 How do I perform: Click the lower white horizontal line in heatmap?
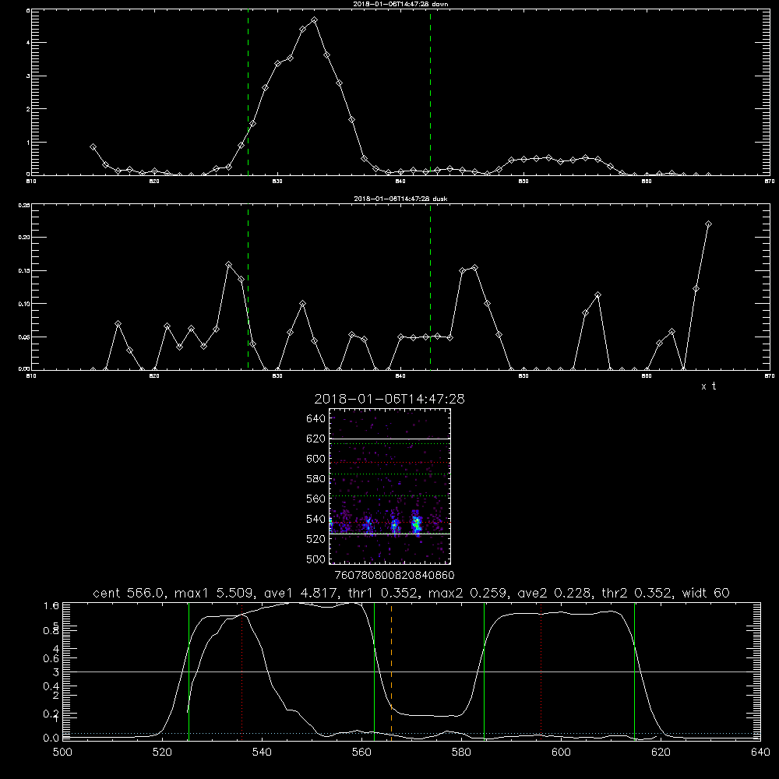(389, 534)
